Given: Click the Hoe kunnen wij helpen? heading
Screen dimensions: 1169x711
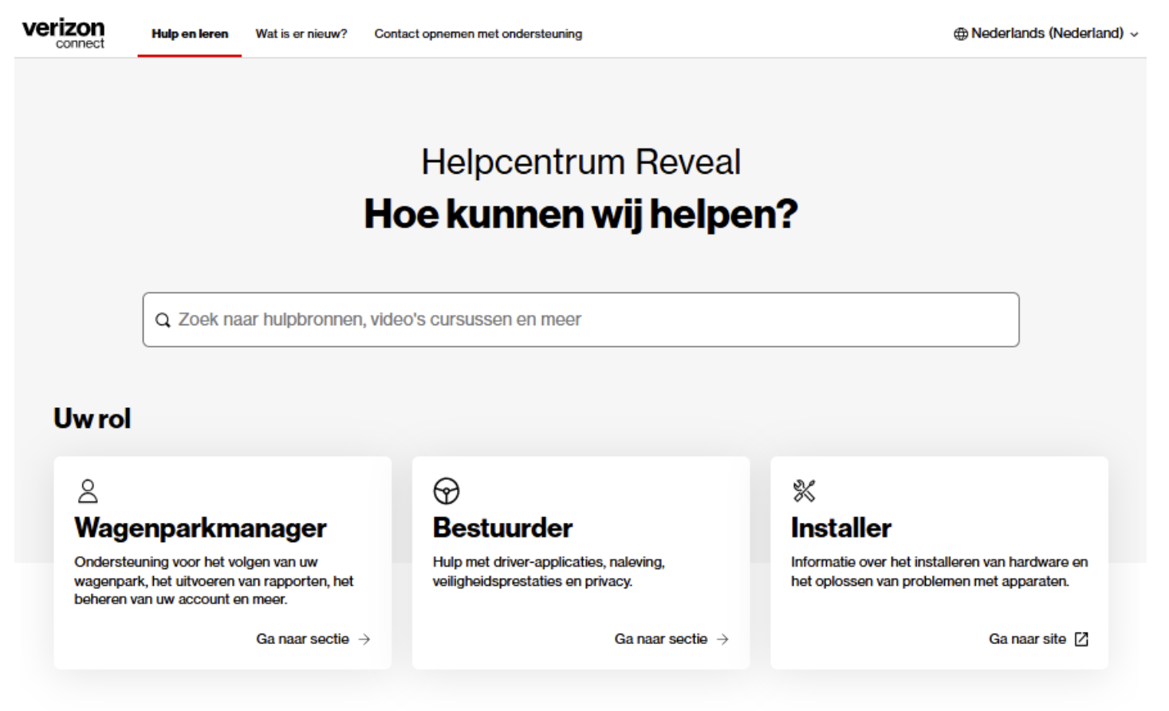Looking at the screenshot, I should pyautogui.click(x=581, y=214).
